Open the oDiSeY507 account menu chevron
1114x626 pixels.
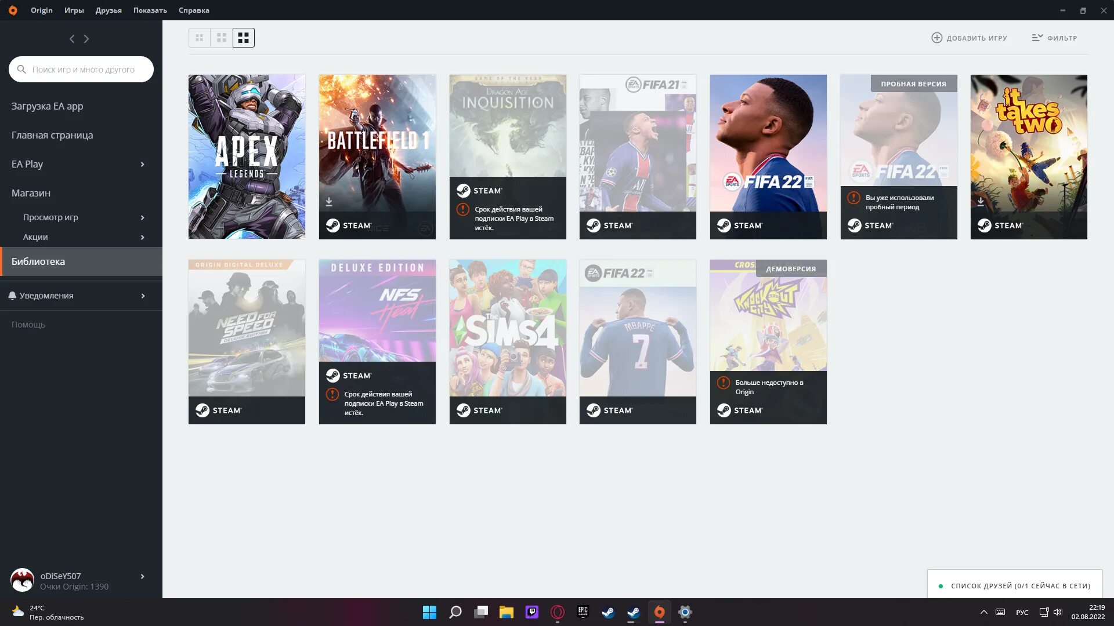(143, 577)
